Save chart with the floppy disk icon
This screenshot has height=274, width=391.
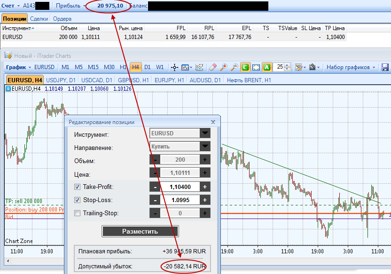tap(385, 67)
